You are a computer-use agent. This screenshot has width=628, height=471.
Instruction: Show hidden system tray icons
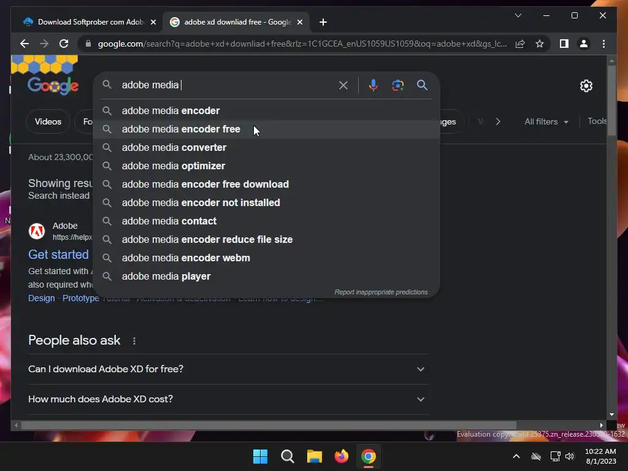pyautogui.click(x=516, y=456)
